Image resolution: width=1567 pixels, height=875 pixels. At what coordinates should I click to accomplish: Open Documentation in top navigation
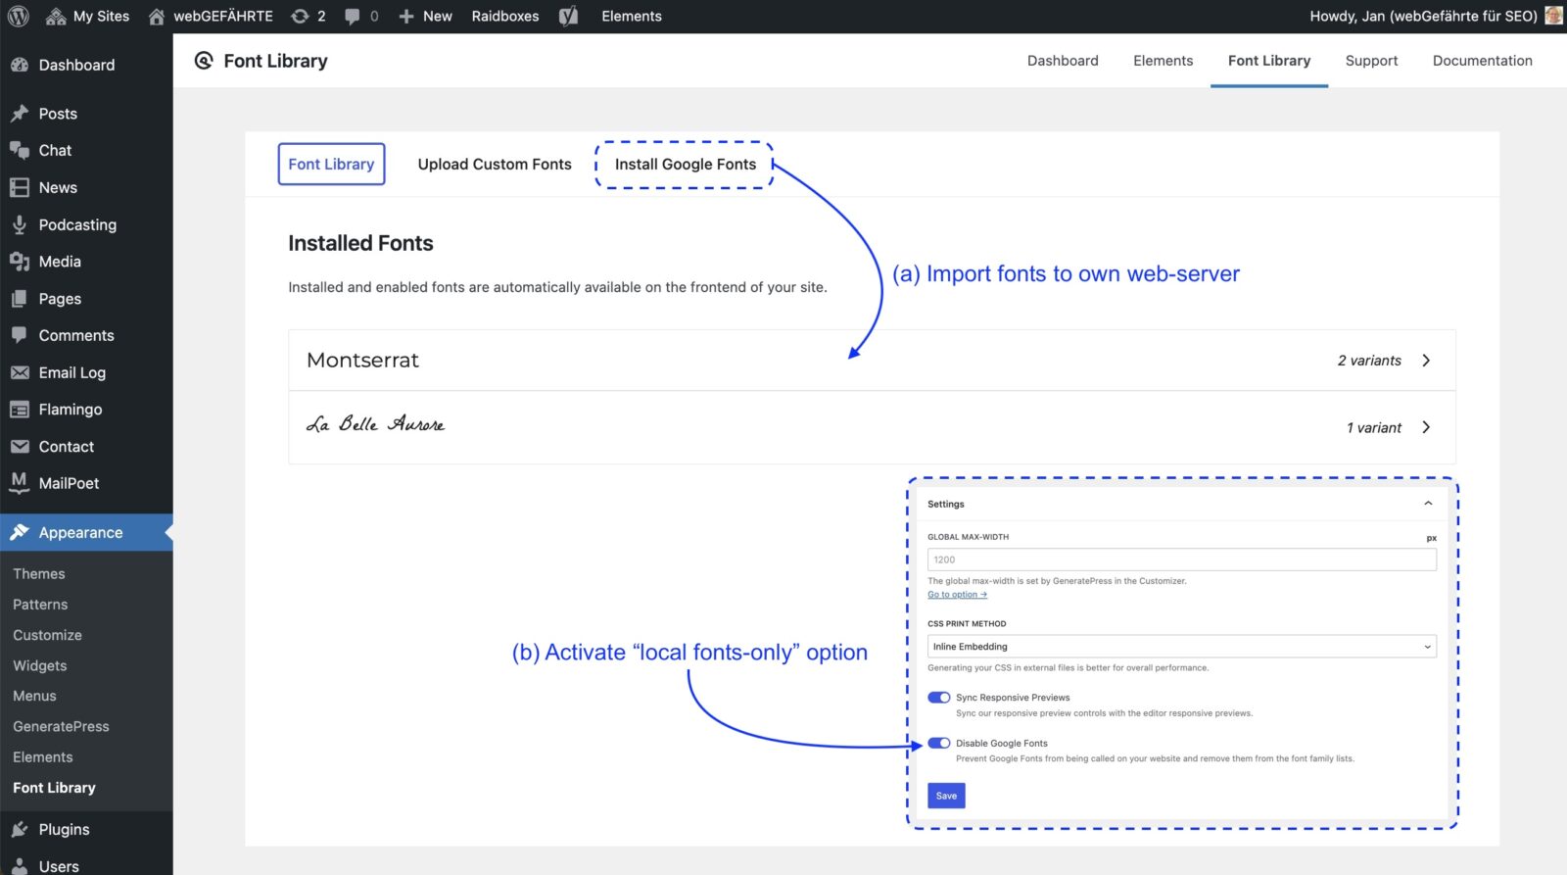point(1482,61)
